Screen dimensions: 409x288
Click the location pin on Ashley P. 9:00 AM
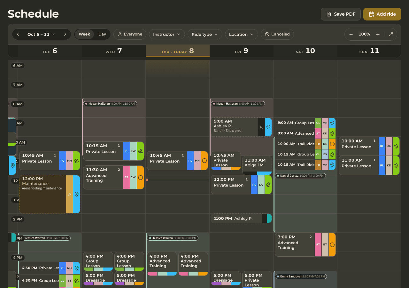click(268, 127)
